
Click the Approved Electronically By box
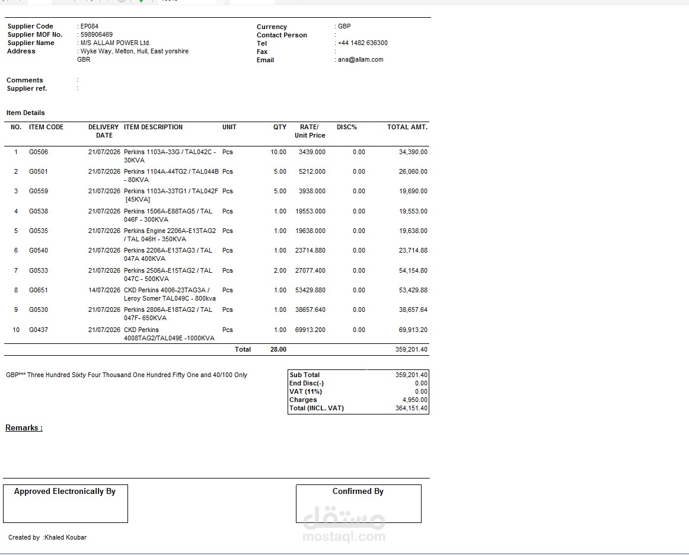[x=65, y=504]
